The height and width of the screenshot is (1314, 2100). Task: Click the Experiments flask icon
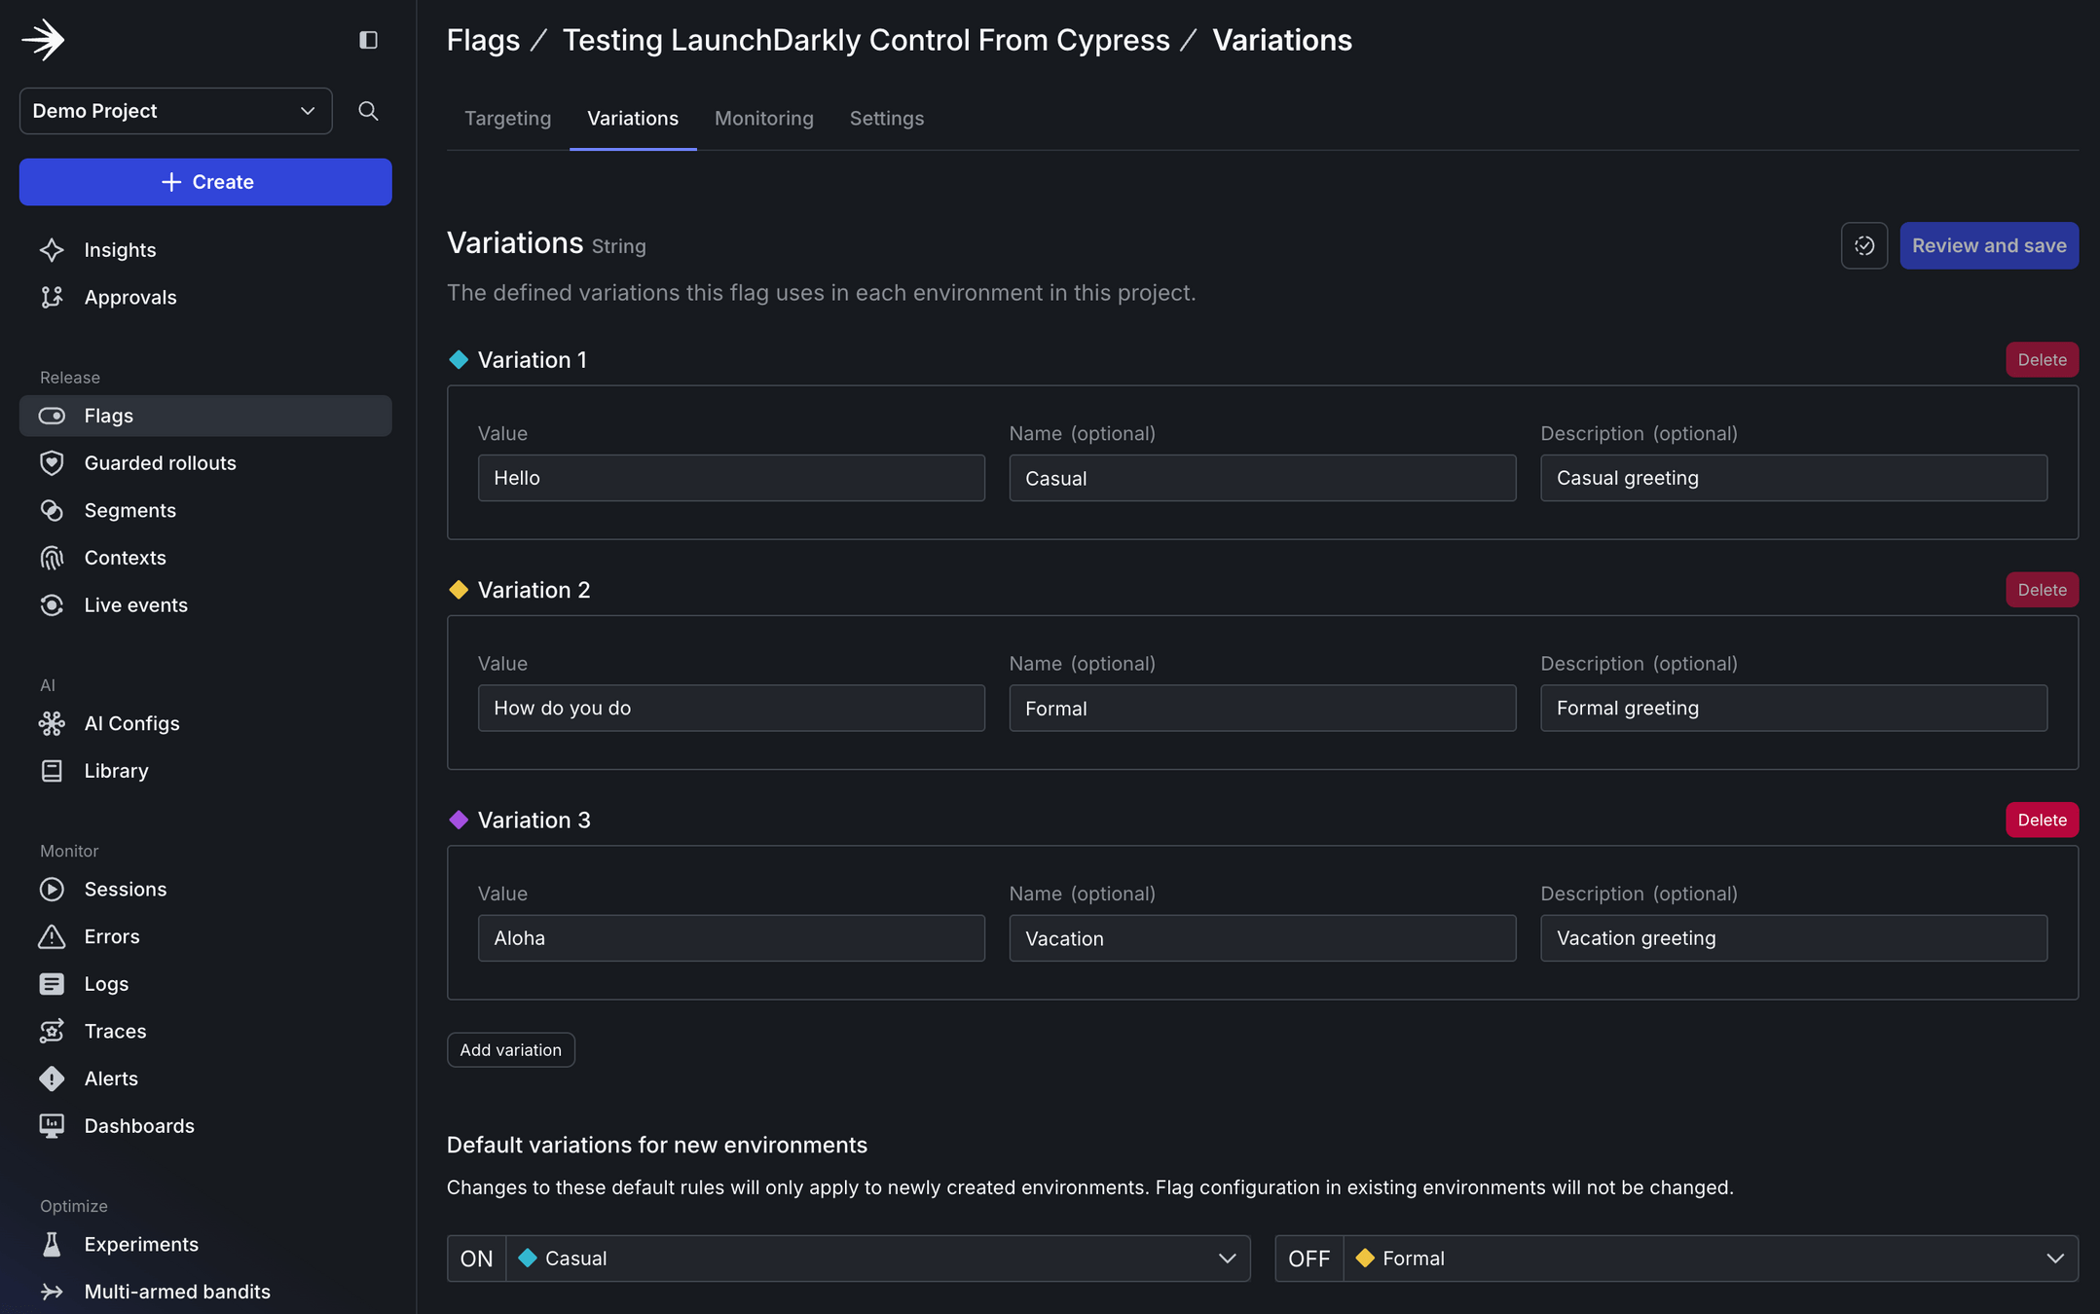pos(52,1244)
